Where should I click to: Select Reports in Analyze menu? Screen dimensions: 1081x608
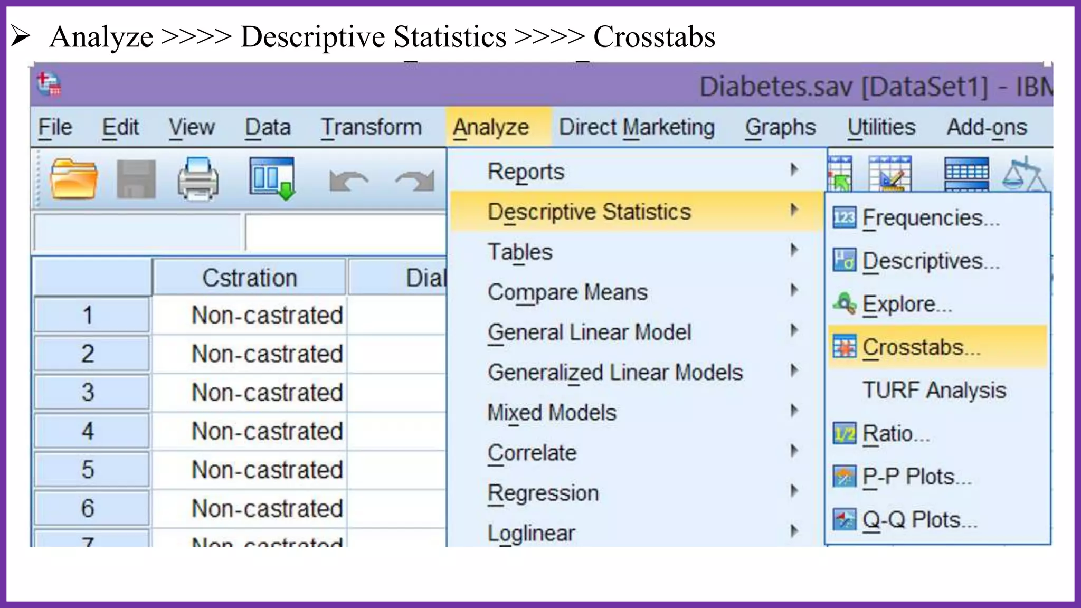tap(636, 171)
